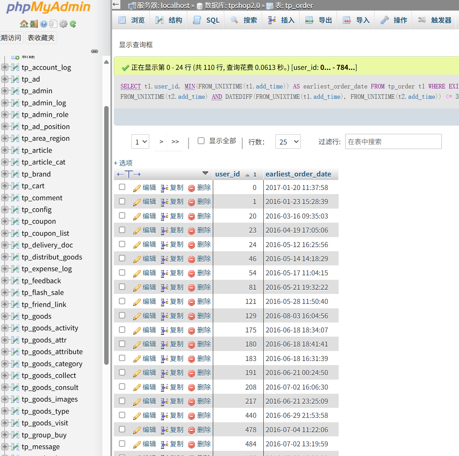Click delete icon for user_id 46 row
The width and height of the screenshot is (459, 456).
tap(192, 259)
